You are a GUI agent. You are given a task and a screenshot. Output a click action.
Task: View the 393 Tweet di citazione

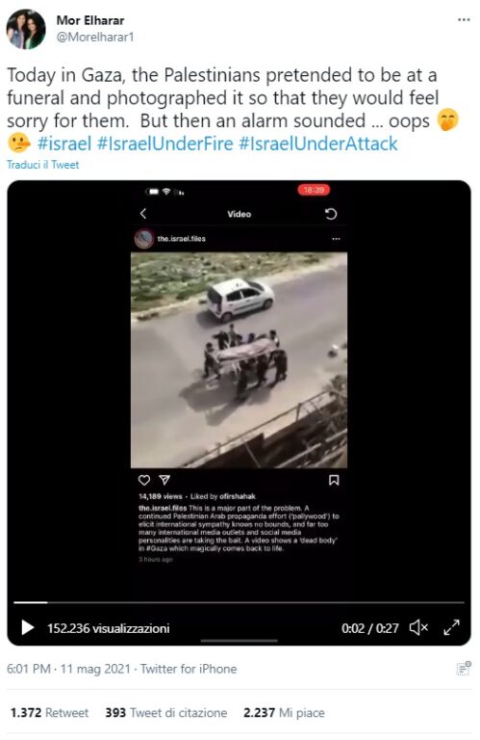pos(166,712)
